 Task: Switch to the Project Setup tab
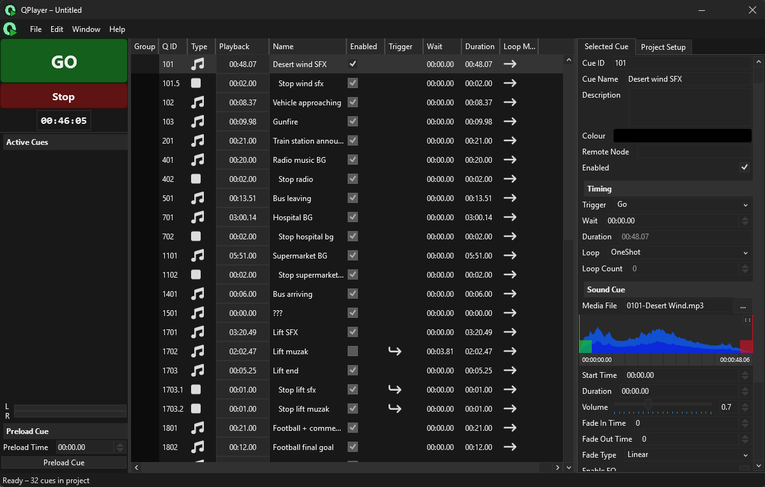tap(663, 47)
